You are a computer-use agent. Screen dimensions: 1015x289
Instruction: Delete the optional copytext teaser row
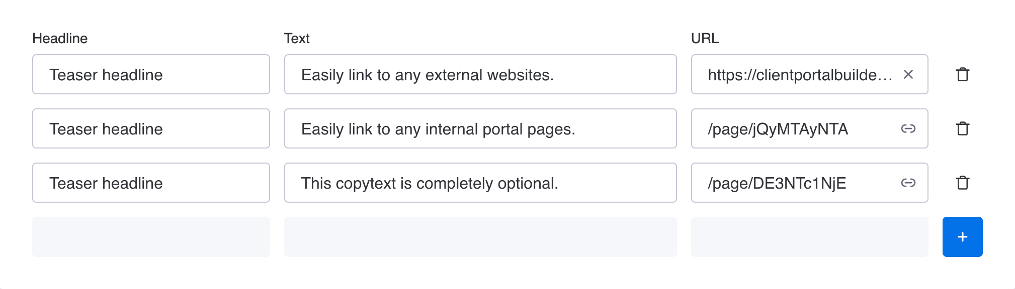point(962,183)
